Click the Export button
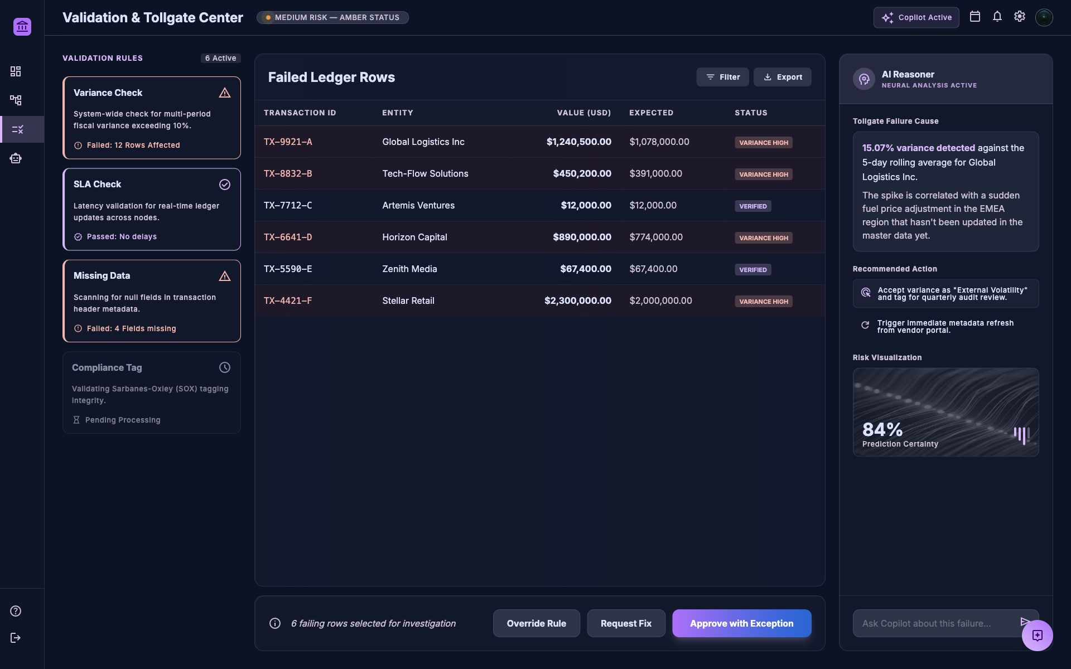This screenshot has width=1071, height=669. tap(782, 77)
